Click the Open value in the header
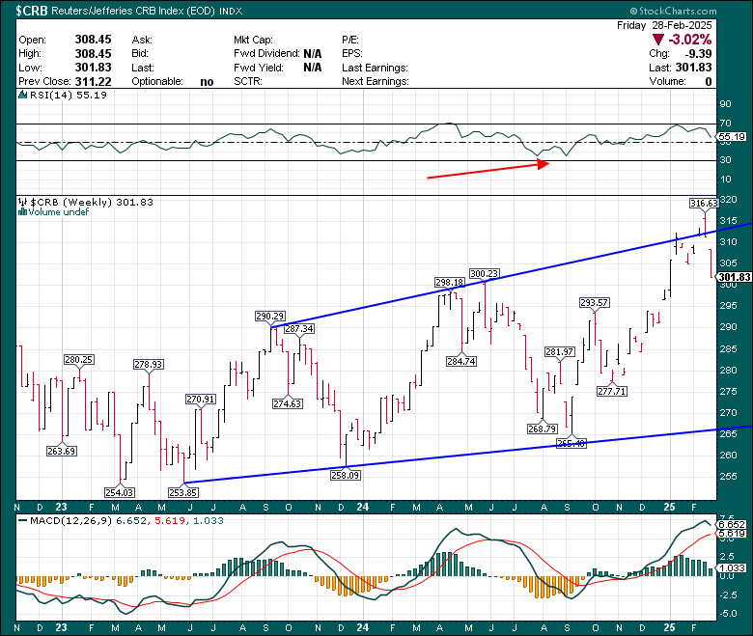Viewport: 753px width, 636px height. [x=94, y=40]
